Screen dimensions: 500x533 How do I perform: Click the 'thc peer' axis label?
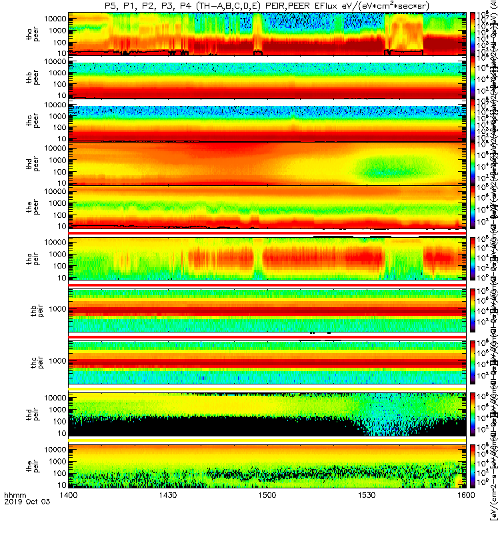pos(33,121)
